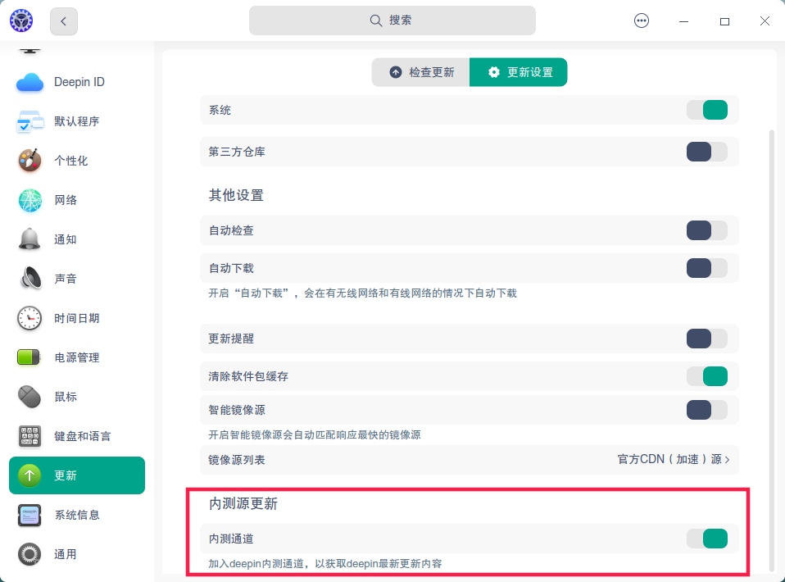This screenshot has height=582, width=785.
Task: Click the back arrow button
Action: (63, 21)
